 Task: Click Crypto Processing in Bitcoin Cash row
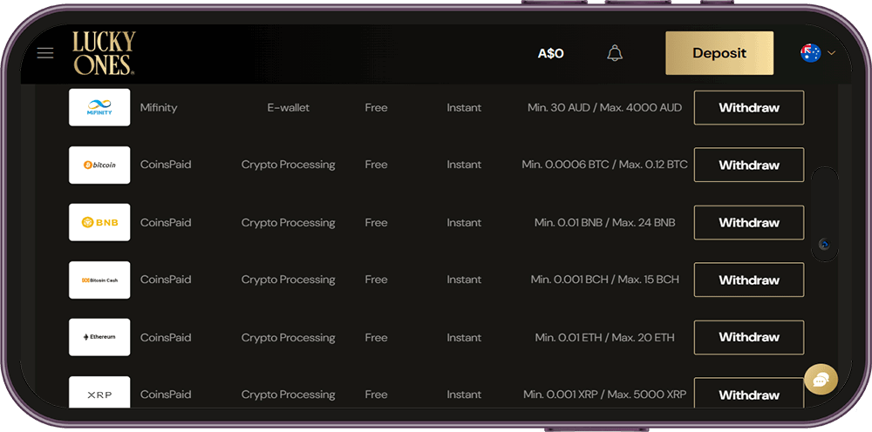point(288,280)
